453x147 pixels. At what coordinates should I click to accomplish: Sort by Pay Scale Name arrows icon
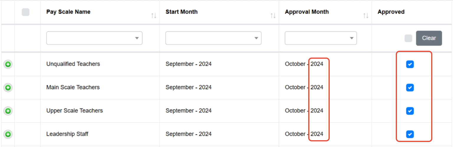click(154, 16)
